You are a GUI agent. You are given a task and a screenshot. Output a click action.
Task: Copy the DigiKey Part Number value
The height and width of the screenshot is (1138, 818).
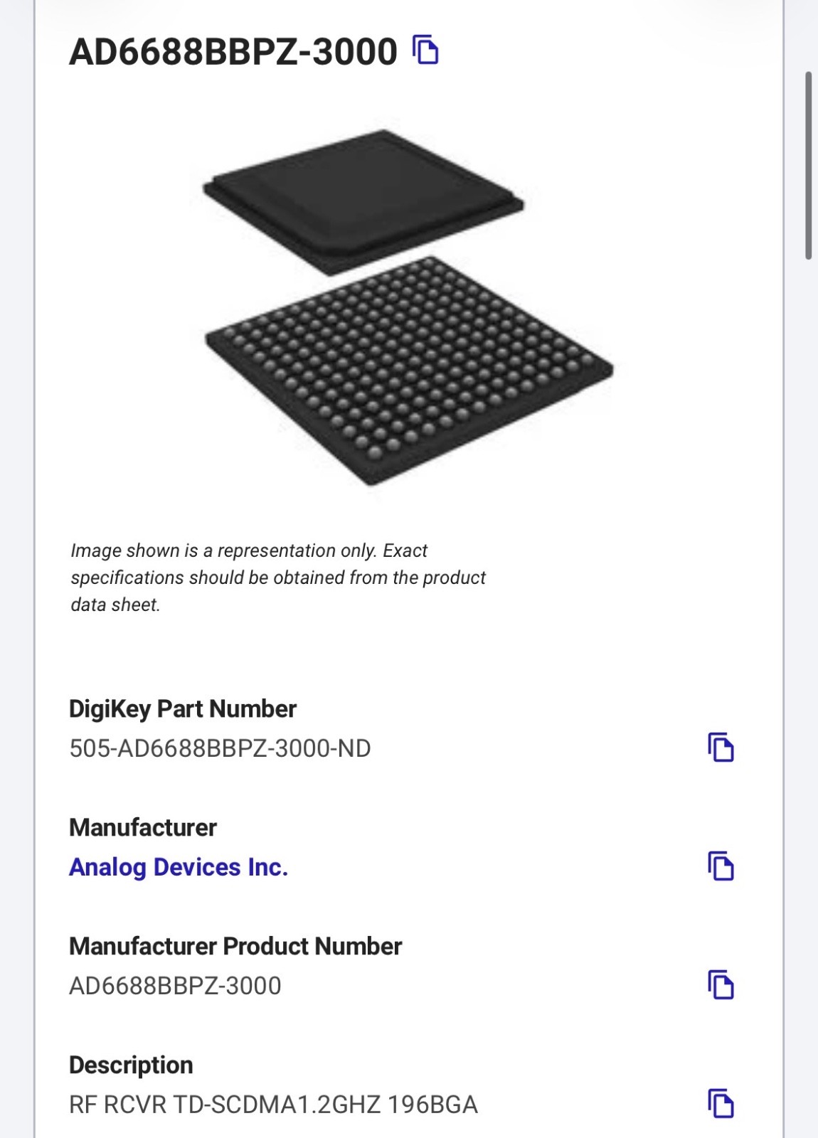tap(721, 747)
